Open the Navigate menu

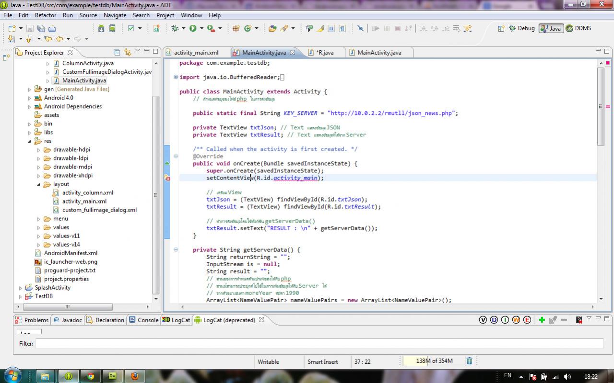point(115,15)
